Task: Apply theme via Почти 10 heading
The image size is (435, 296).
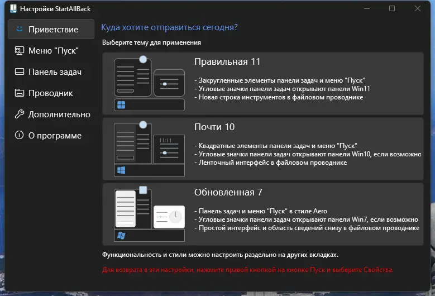Action: 214,127
